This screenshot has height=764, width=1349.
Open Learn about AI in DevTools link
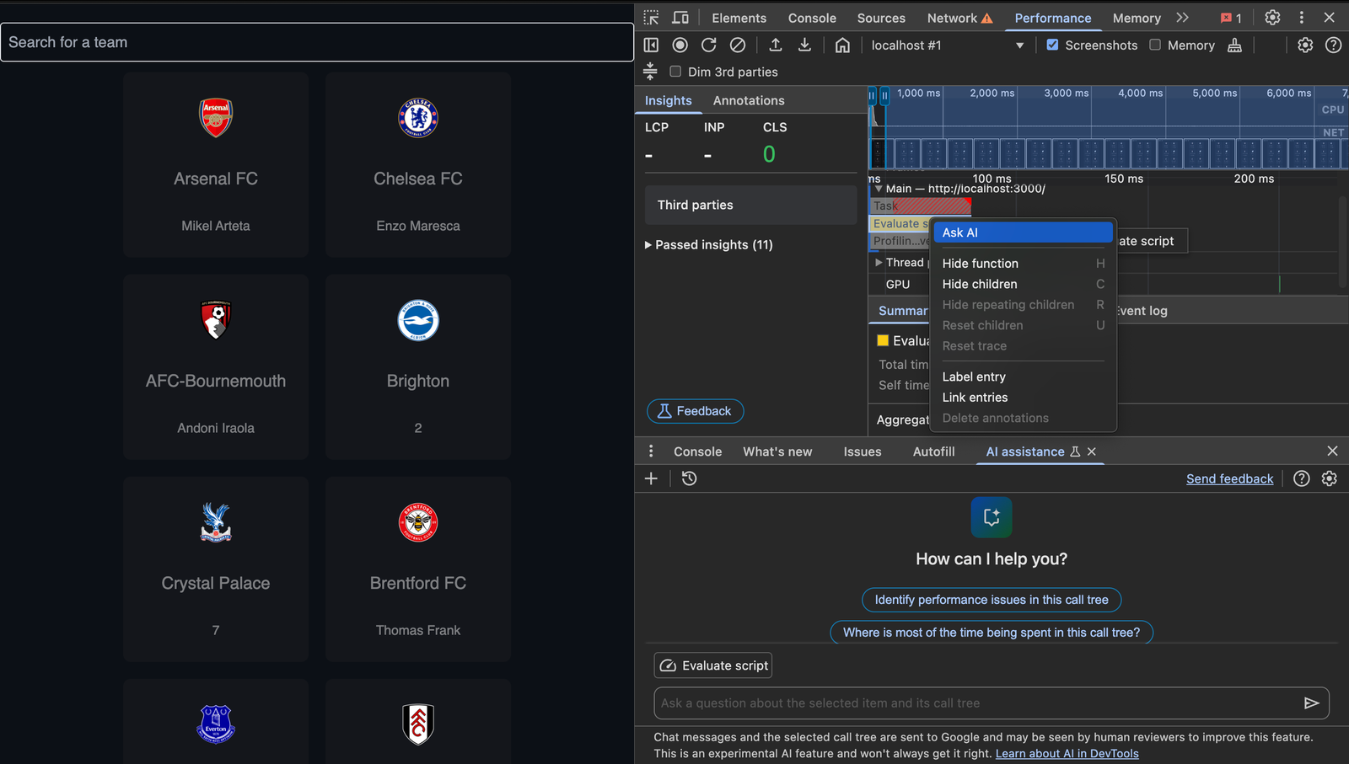[1067, 754]
